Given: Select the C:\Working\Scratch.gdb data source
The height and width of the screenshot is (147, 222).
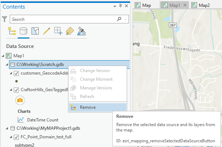Looking at the screenshot, I should [x=39, y=64].
